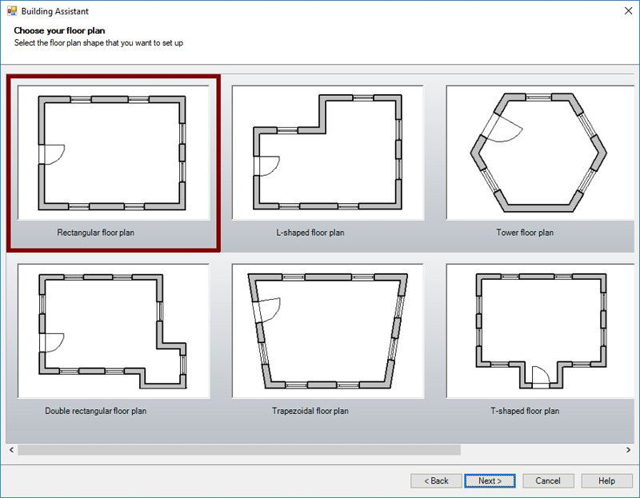Click the horizontal scrollbar thumb

(240, 450)
